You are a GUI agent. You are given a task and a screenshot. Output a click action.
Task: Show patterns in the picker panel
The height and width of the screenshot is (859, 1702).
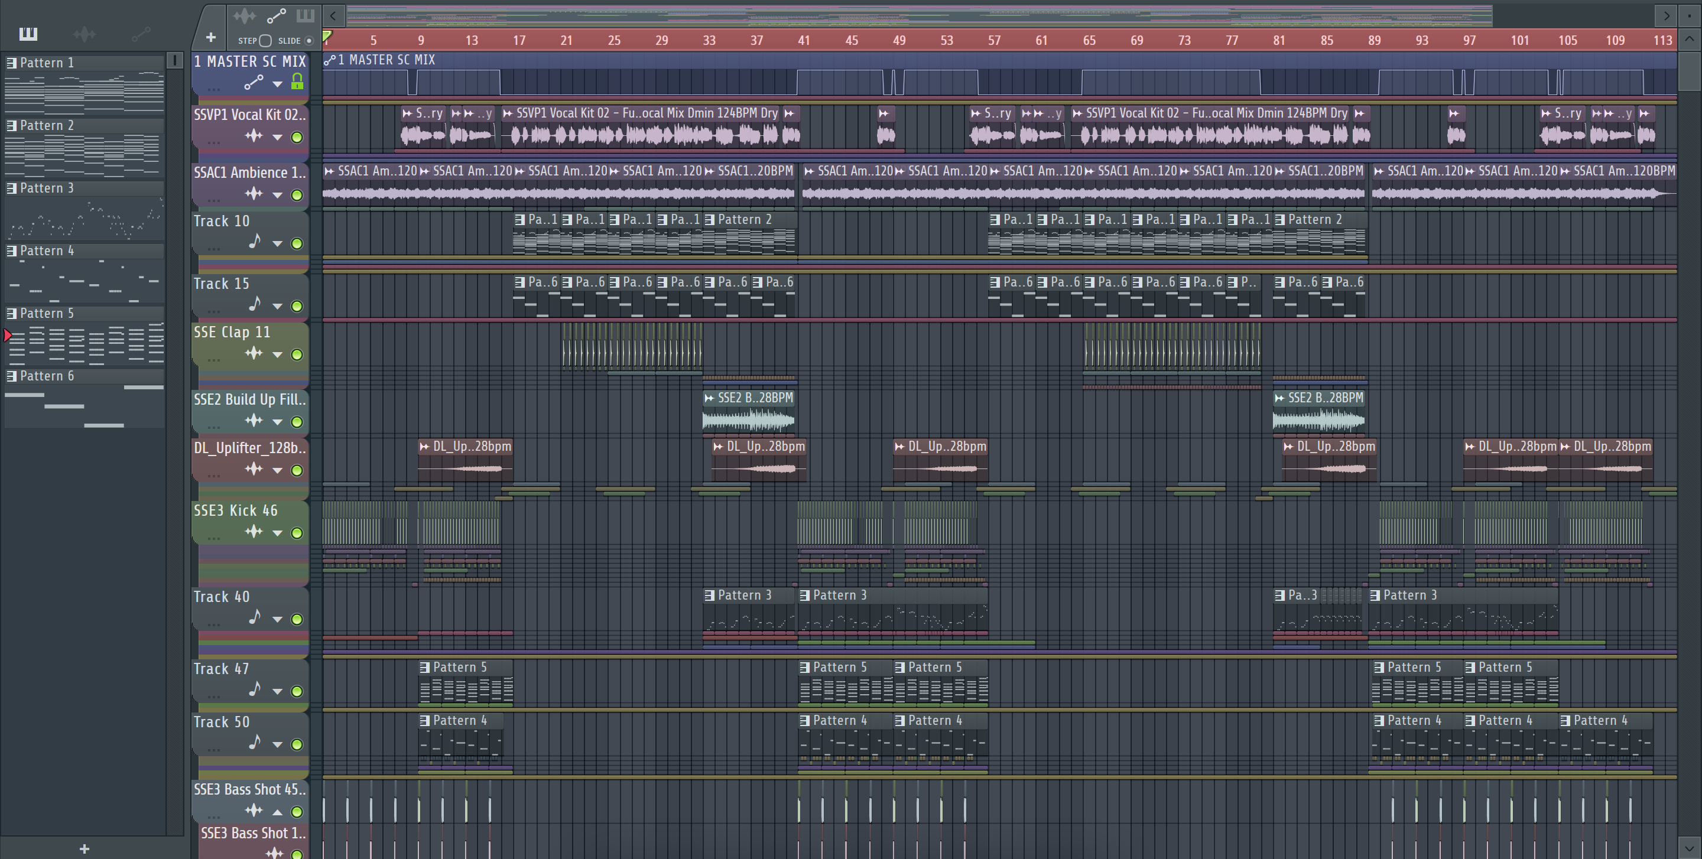28,34
